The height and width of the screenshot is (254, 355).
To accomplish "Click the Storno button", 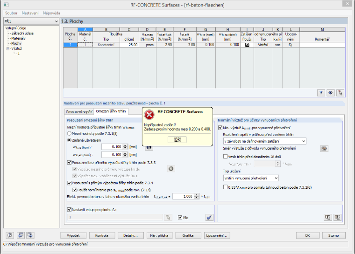I will coord(334,235).
